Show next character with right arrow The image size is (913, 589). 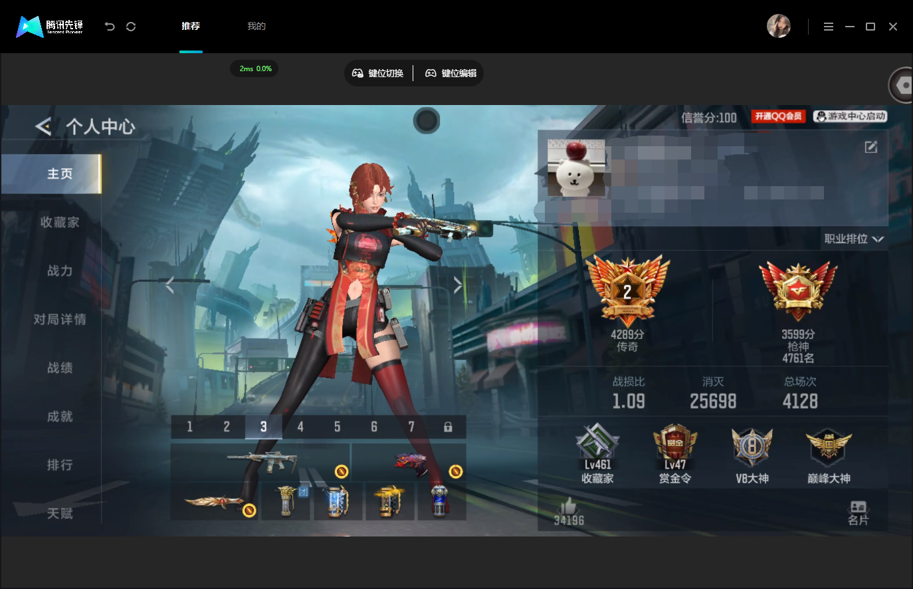pyautogui.click(x=458, y=285)
